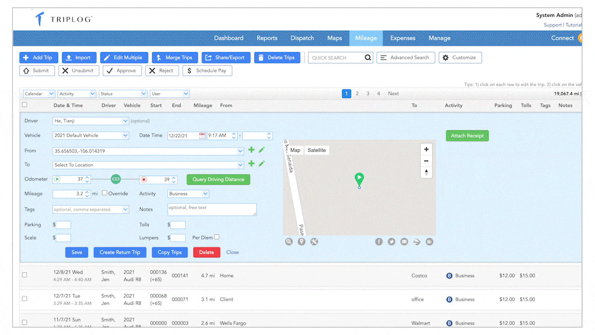Open the Vehicle dropdown 2021 Default Vehicle
This screenshot has height=335, width=595.
point(91,135)
